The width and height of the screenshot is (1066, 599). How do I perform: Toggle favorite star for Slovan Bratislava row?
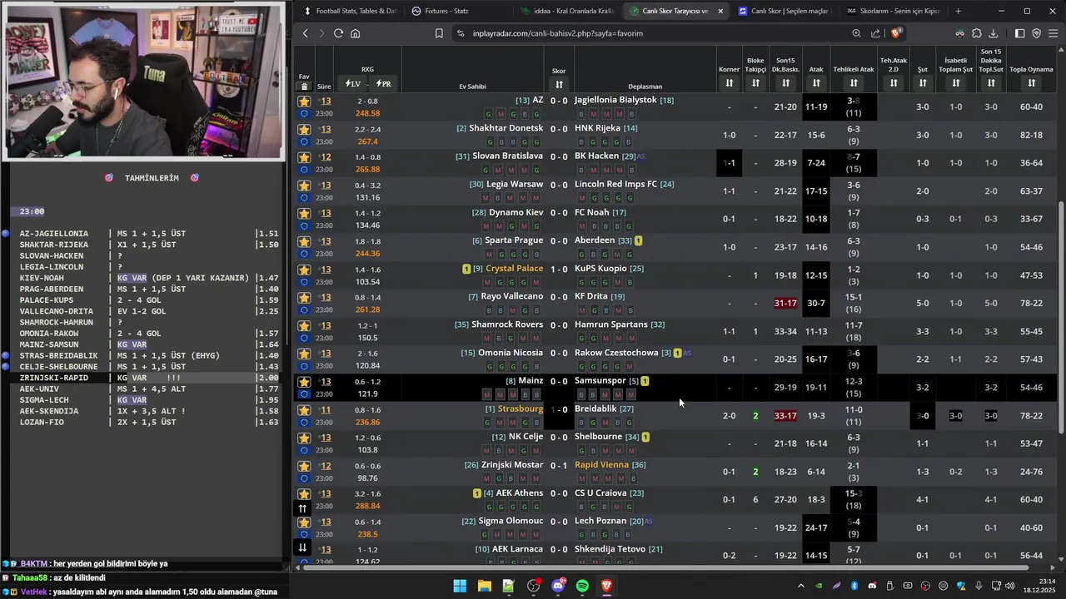tap(304, 157)
